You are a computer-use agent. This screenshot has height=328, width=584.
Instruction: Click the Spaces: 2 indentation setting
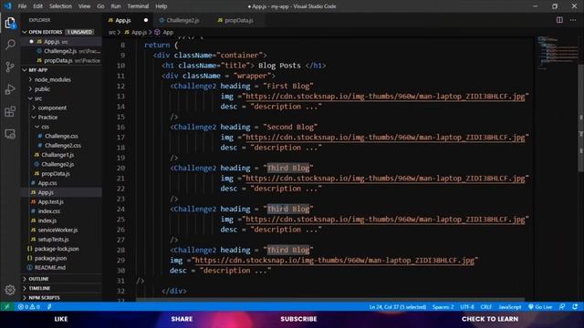pyautogui.click(x=443, y=307)
